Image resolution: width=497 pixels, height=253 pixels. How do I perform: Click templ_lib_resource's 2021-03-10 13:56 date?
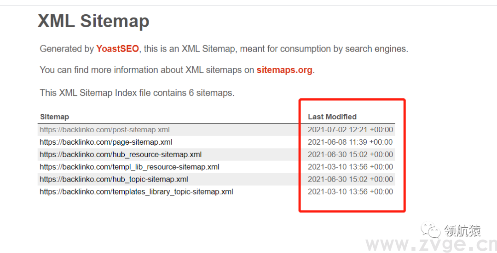click(350, 167)
